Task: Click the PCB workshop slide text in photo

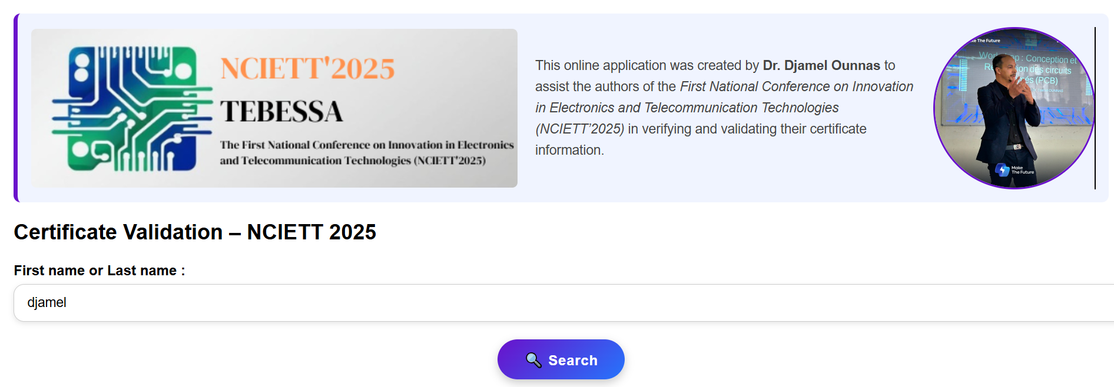Action: click(x=1045, y=69)
